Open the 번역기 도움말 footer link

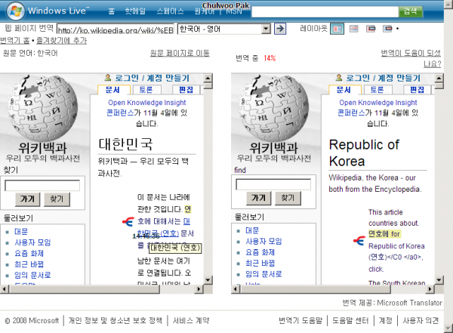(x=300, y=321)
